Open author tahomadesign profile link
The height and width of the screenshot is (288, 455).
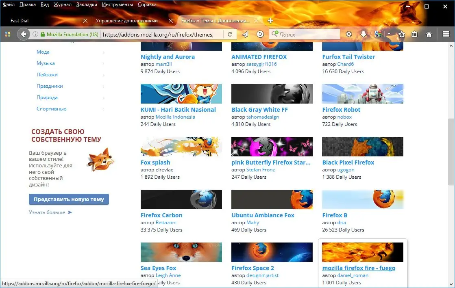263,117
